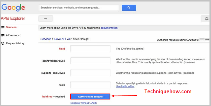
Task: Click the drive.files.get breadcrumb text
Action: pos(81,39)
